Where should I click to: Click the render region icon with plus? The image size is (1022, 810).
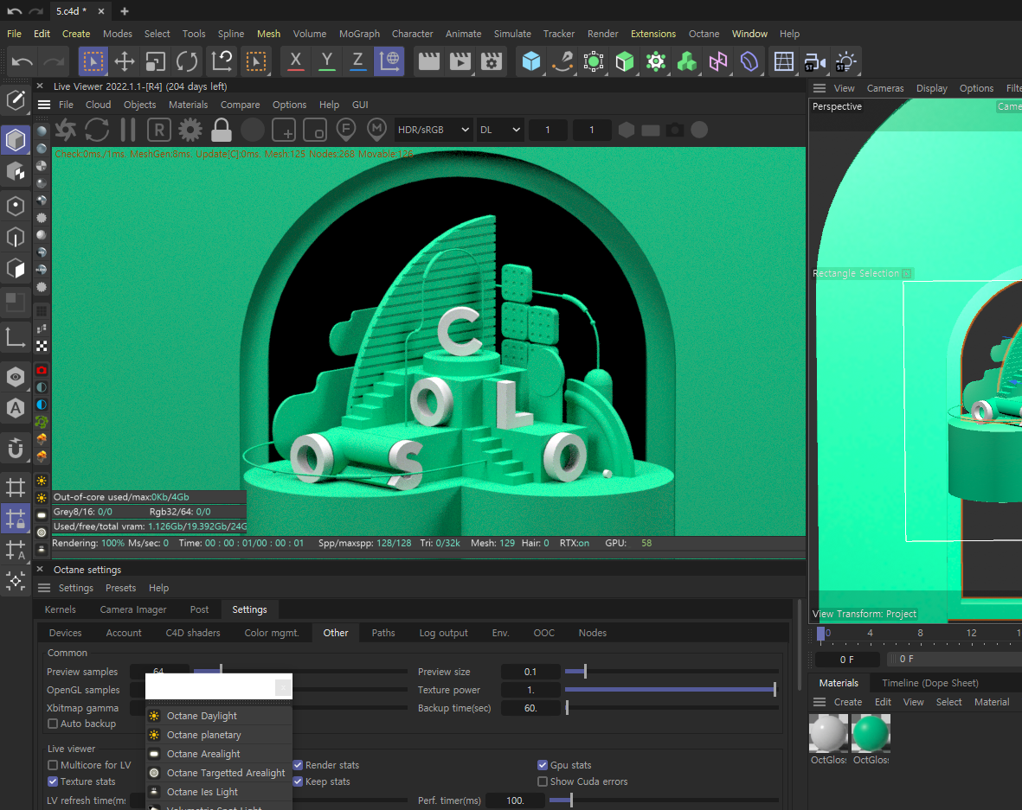pyautogui.click(x=284, y=130)
